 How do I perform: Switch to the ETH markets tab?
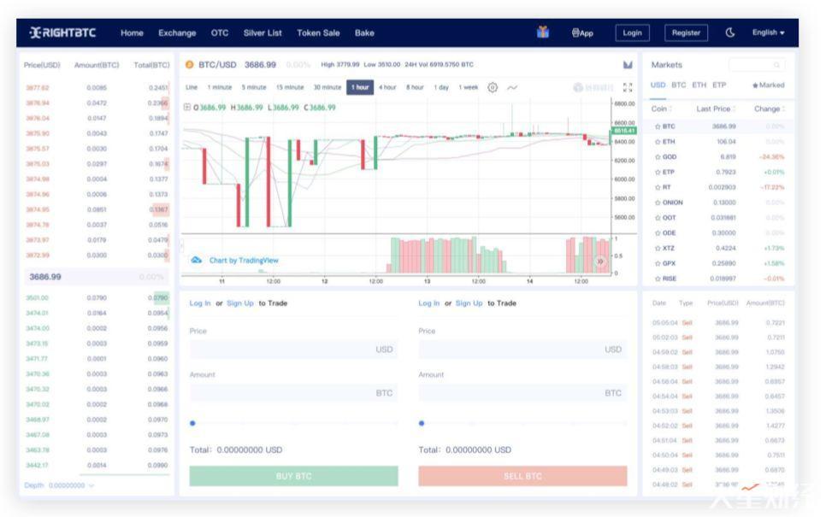(x=699, y=85)
